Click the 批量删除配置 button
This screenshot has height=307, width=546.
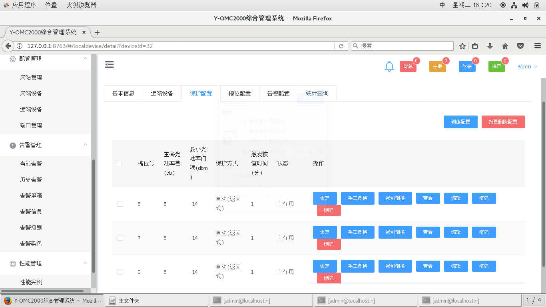503,122
